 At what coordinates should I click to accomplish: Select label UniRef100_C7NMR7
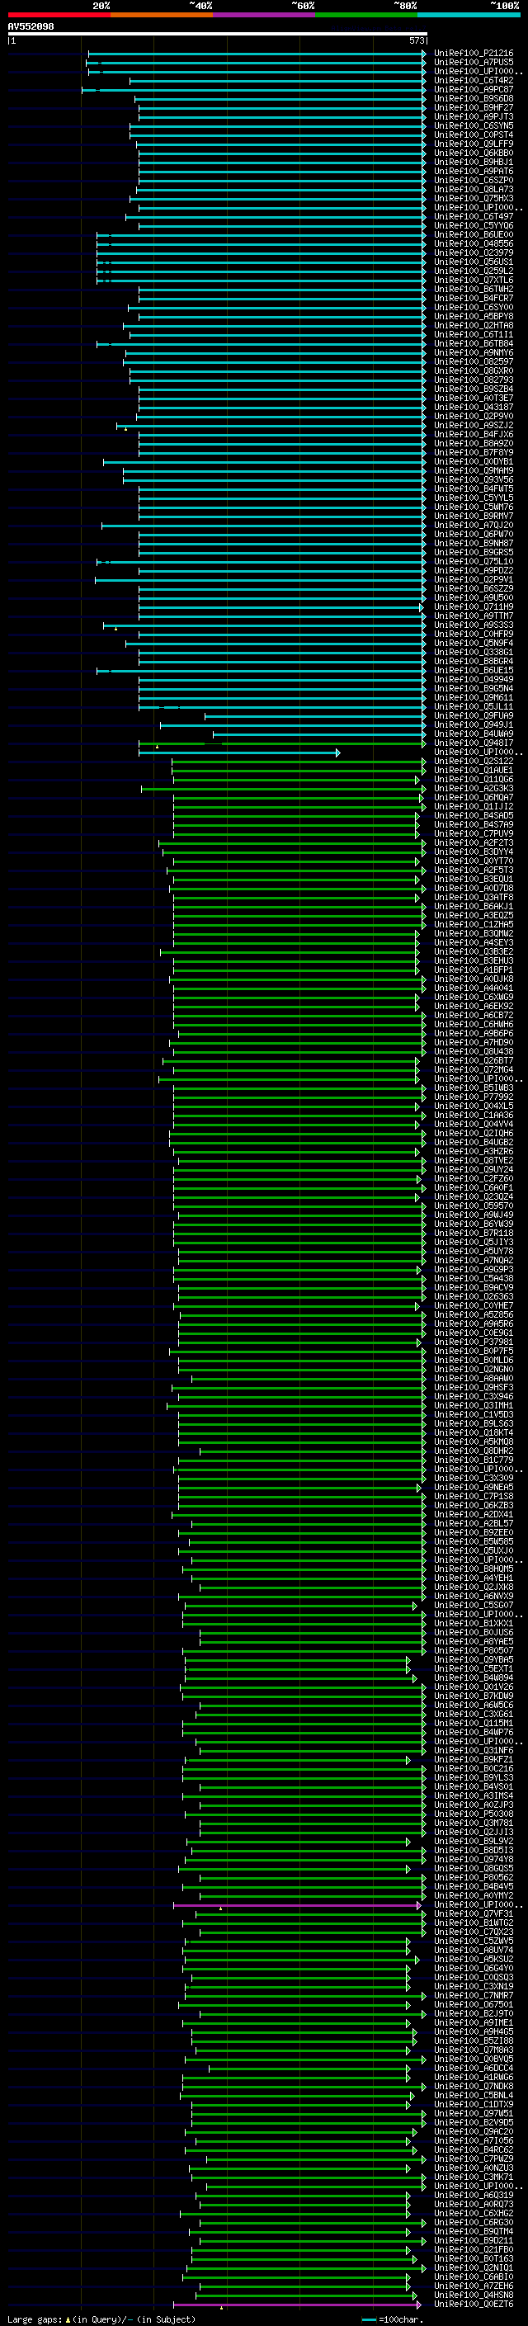[473, 1995]
